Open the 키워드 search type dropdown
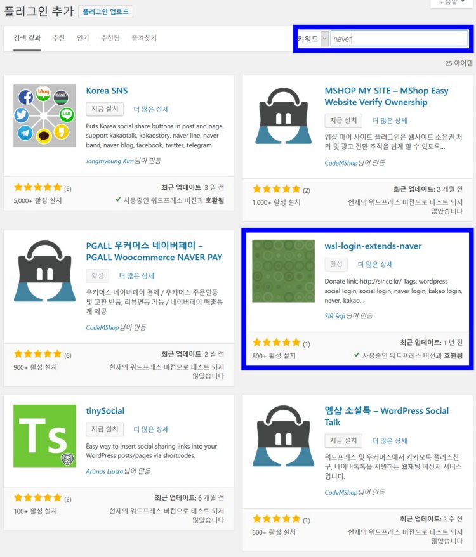Image resolution: width=476 pixels, height=557 pixels. [313, 39]
